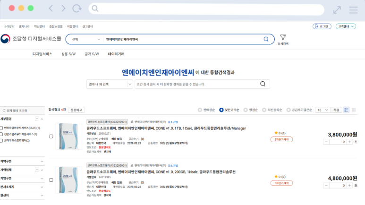Image resolution: width=365 pixels, height=205 pixels.
Task: Open the 디지털서비스 menu
Action: coord(42,54)
